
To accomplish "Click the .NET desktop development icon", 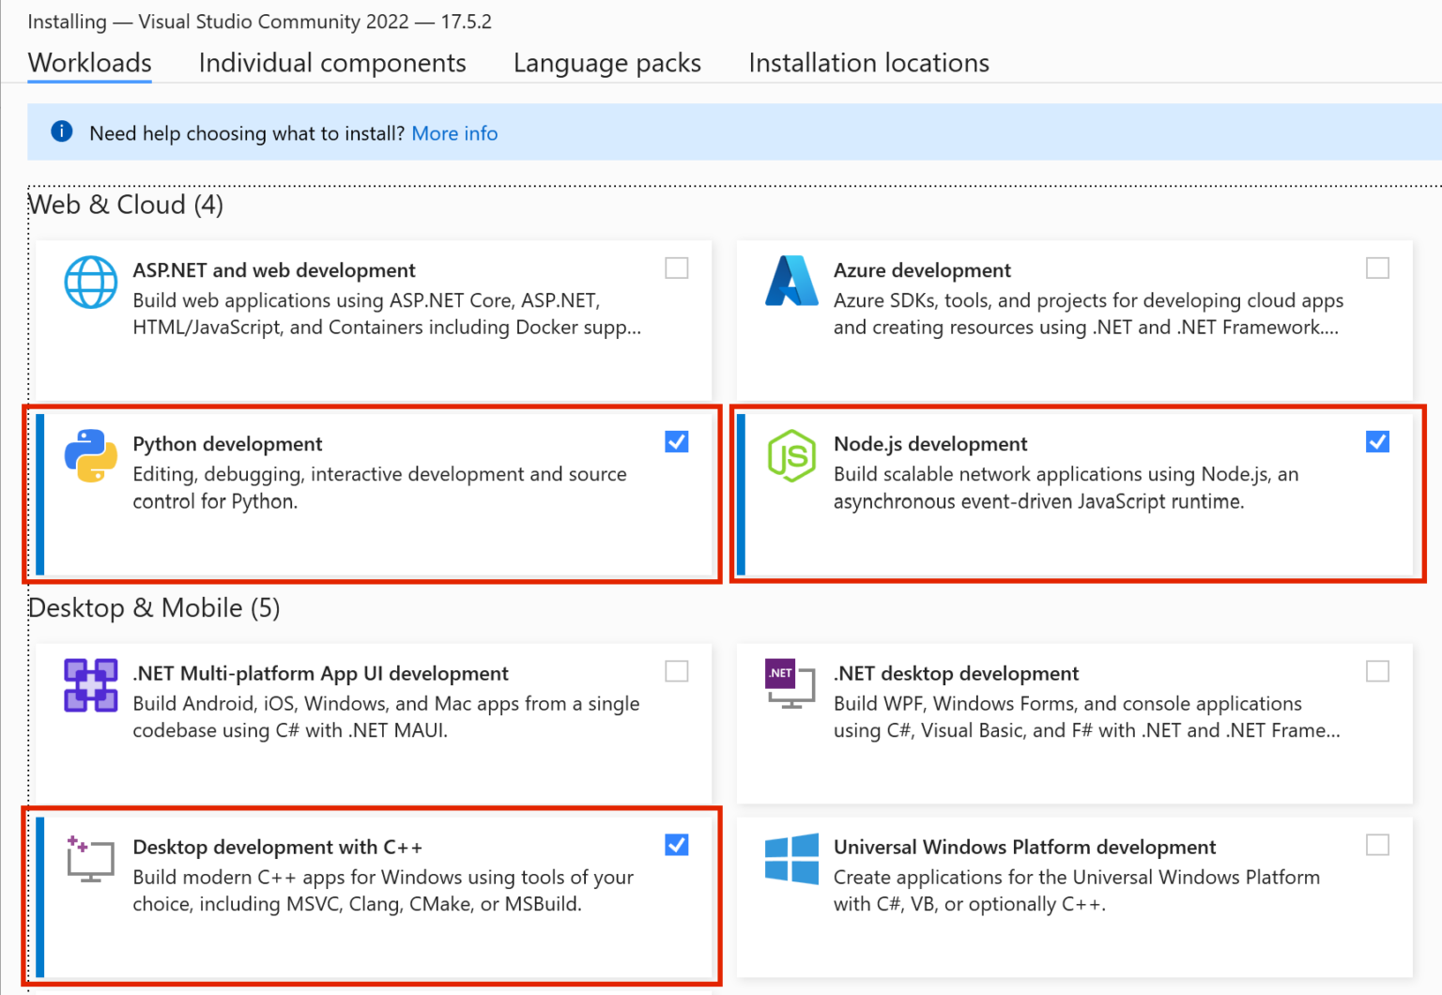I will 790,684.
